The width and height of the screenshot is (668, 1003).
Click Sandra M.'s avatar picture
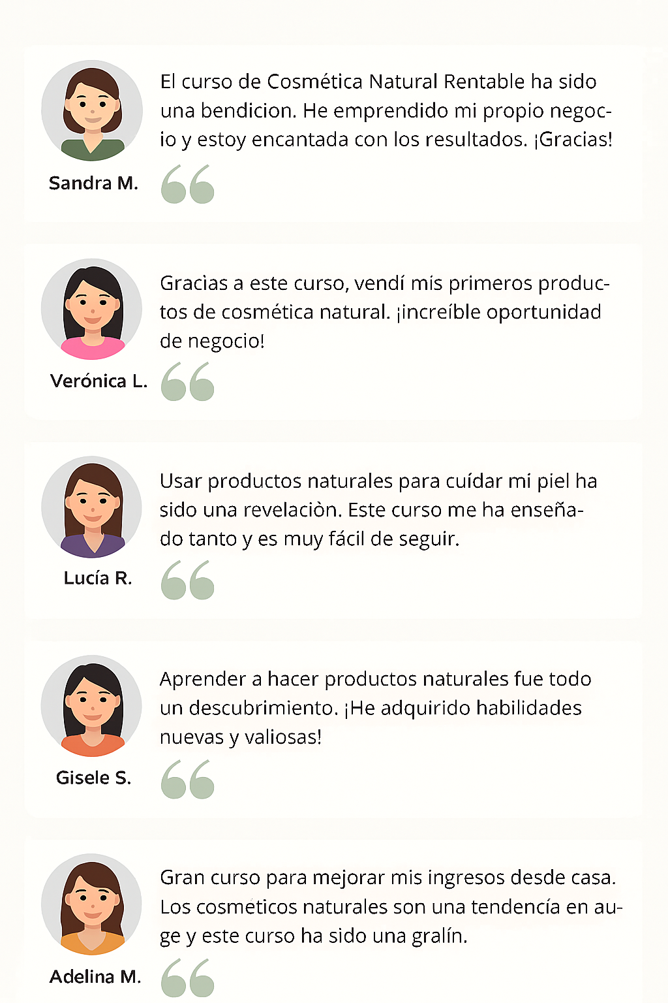(92, 111)
